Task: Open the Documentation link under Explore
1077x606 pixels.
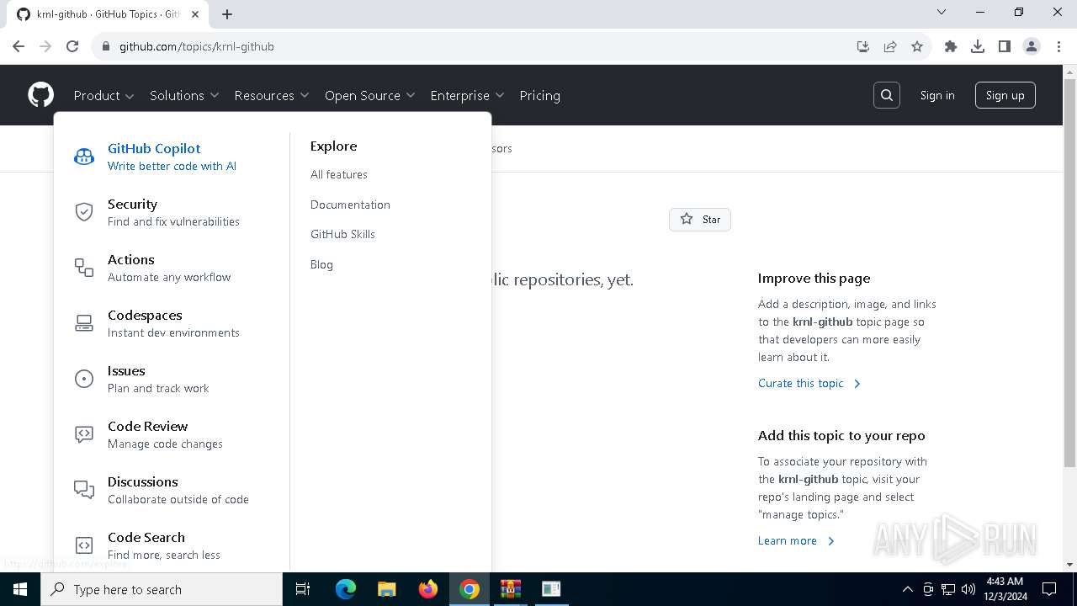Action: click(x=350, y=205)
